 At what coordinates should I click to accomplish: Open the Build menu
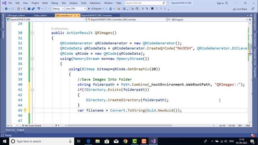pyautogui.click(x=45, y=3)
